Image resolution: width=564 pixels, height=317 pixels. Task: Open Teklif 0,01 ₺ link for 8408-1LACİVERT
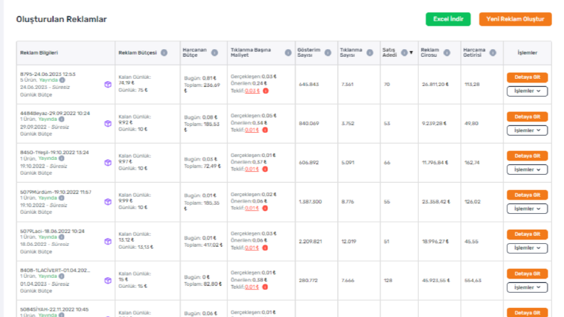252,287
